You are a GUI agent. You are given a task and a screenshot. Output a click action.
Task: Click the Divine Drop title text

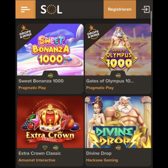click(99, 153)
